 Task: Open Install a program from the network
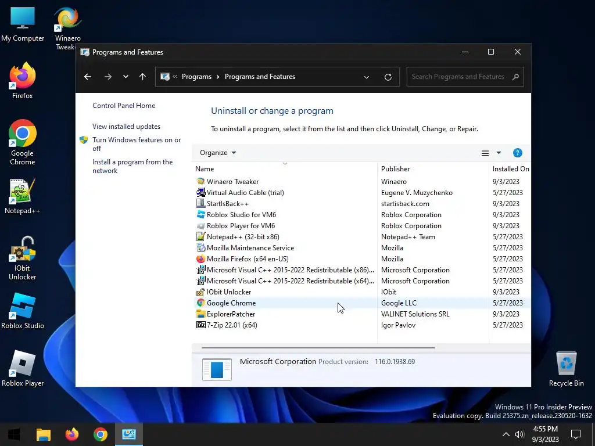(132, 166)
